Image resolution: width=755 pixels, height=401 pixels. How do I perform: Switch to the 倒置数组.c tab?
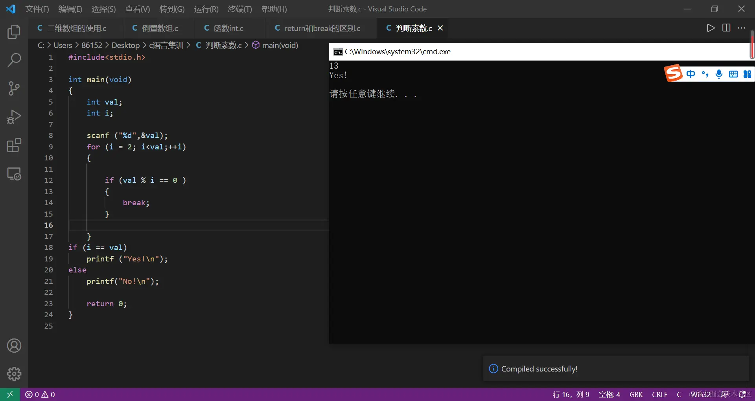point(158,28)
